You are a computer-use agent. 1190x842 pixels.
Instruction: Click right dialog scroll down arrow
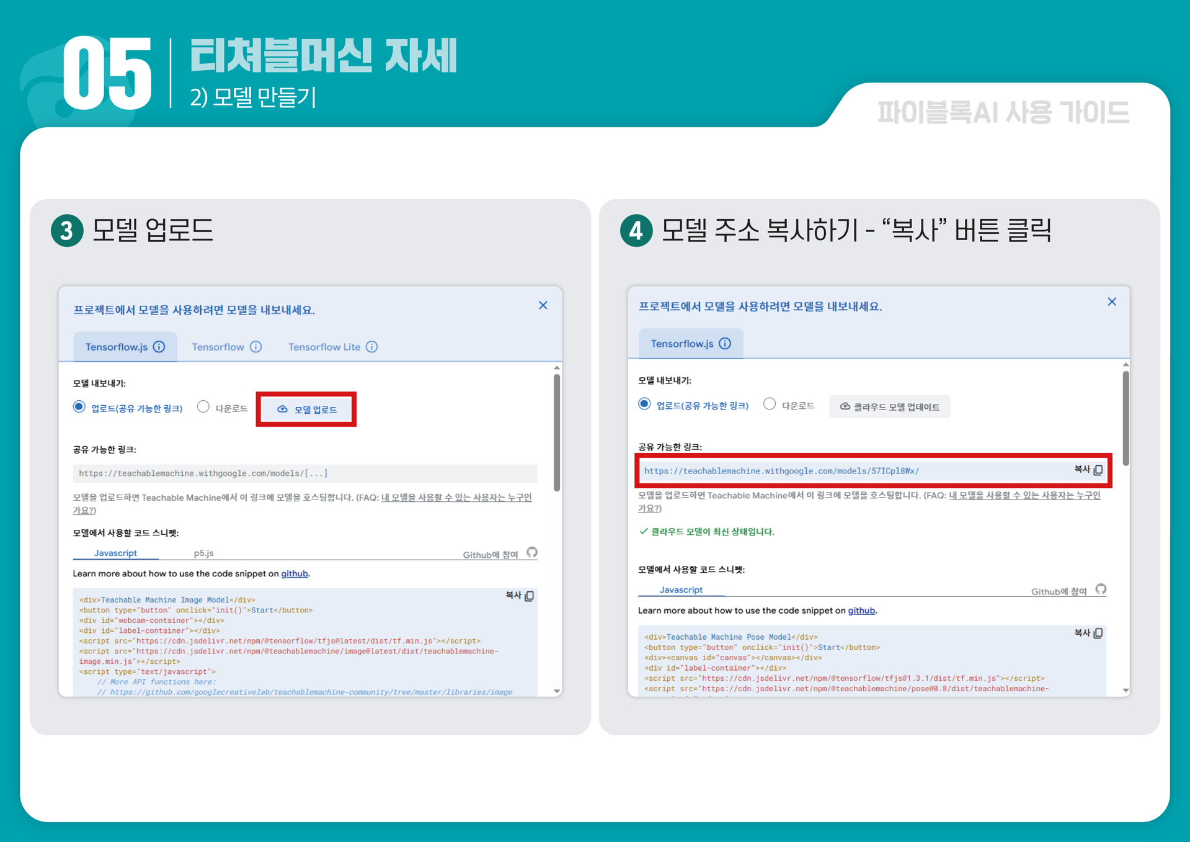pos(1126,691)
